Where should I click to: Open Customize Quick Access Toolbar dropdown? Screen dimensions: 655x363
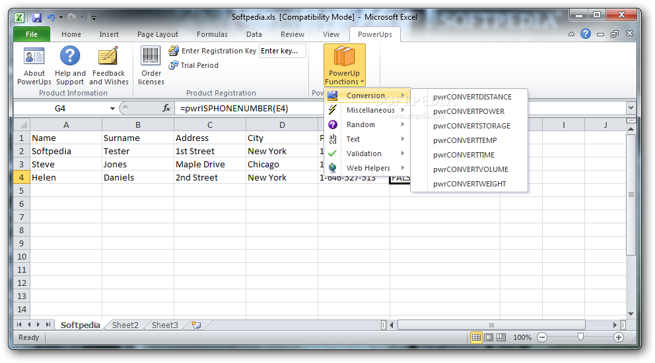click(x=94, y=18)
